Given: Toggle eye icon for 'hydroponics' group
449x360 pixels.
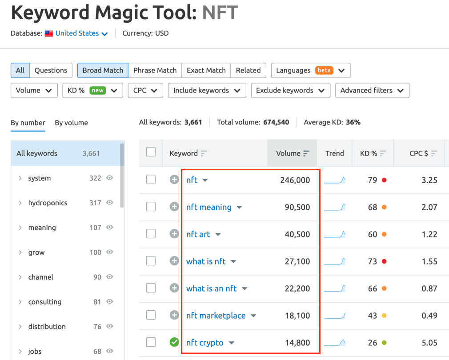Looking at the screenshot, I should [110, 203].
